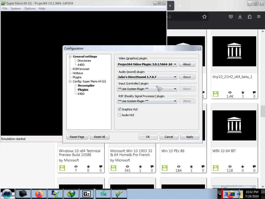Select Hotkeys in settings tree
Screen dimensions: 265x199
[x=78, y=73]
